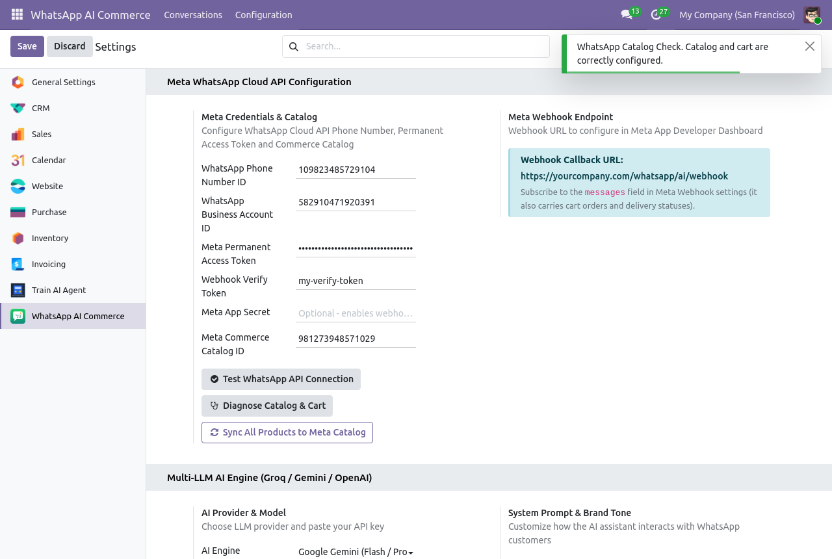Dismiss the WhatsApp Catalog Check notification

point(810,46)
